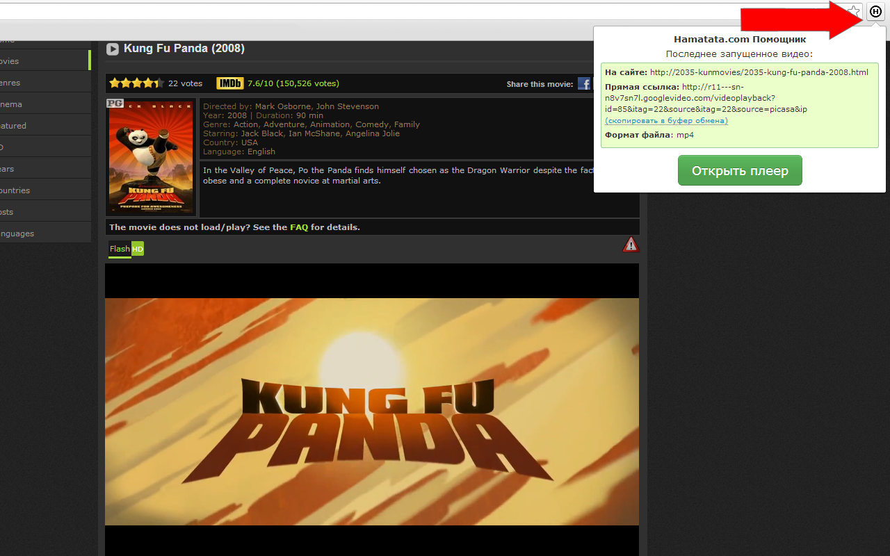This screenshot has height=556, width=890.
Task: Open the Years sidebar menu item
Action: [45, 169]
